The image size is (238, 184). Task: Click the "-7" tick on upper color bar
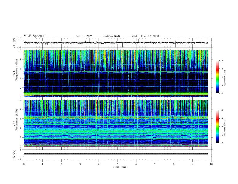point(221,93)
